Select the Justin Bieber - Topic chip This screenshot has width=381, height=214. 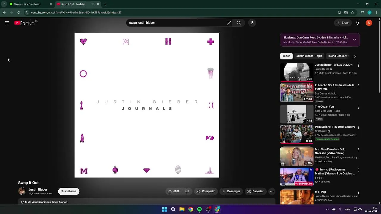click(x=309, y=56)
